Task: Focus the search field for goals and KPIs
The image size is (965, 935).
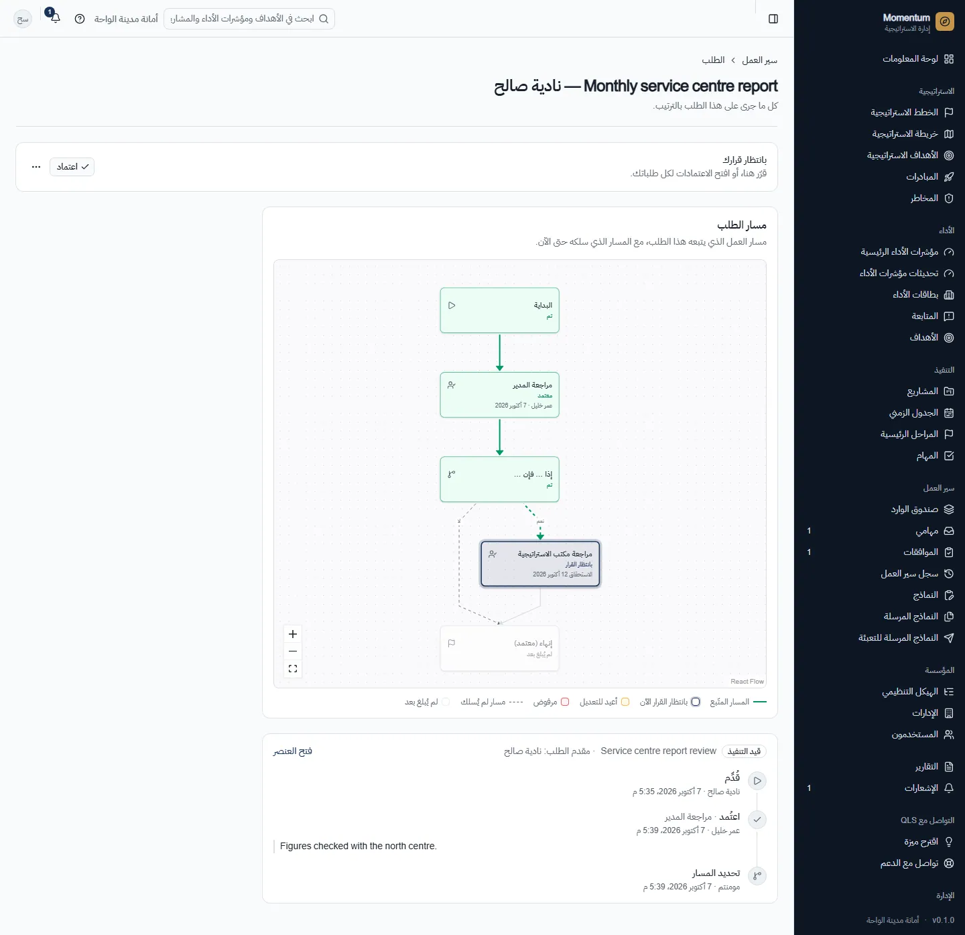Action: click(x=249, y=19)
